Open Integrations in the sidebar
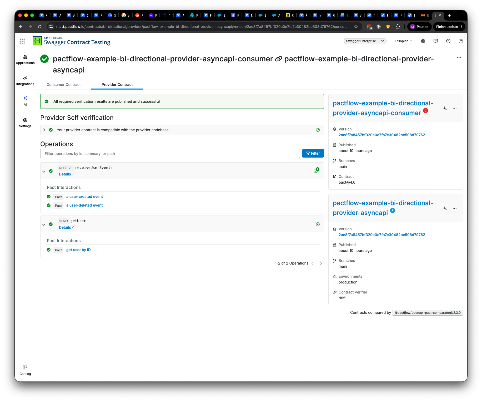Screen dimensions: 482x401 [x=25, y=81]
